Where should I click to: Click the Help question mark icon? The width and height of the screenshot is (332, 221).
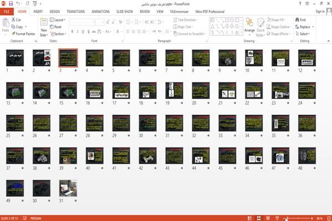300,3
